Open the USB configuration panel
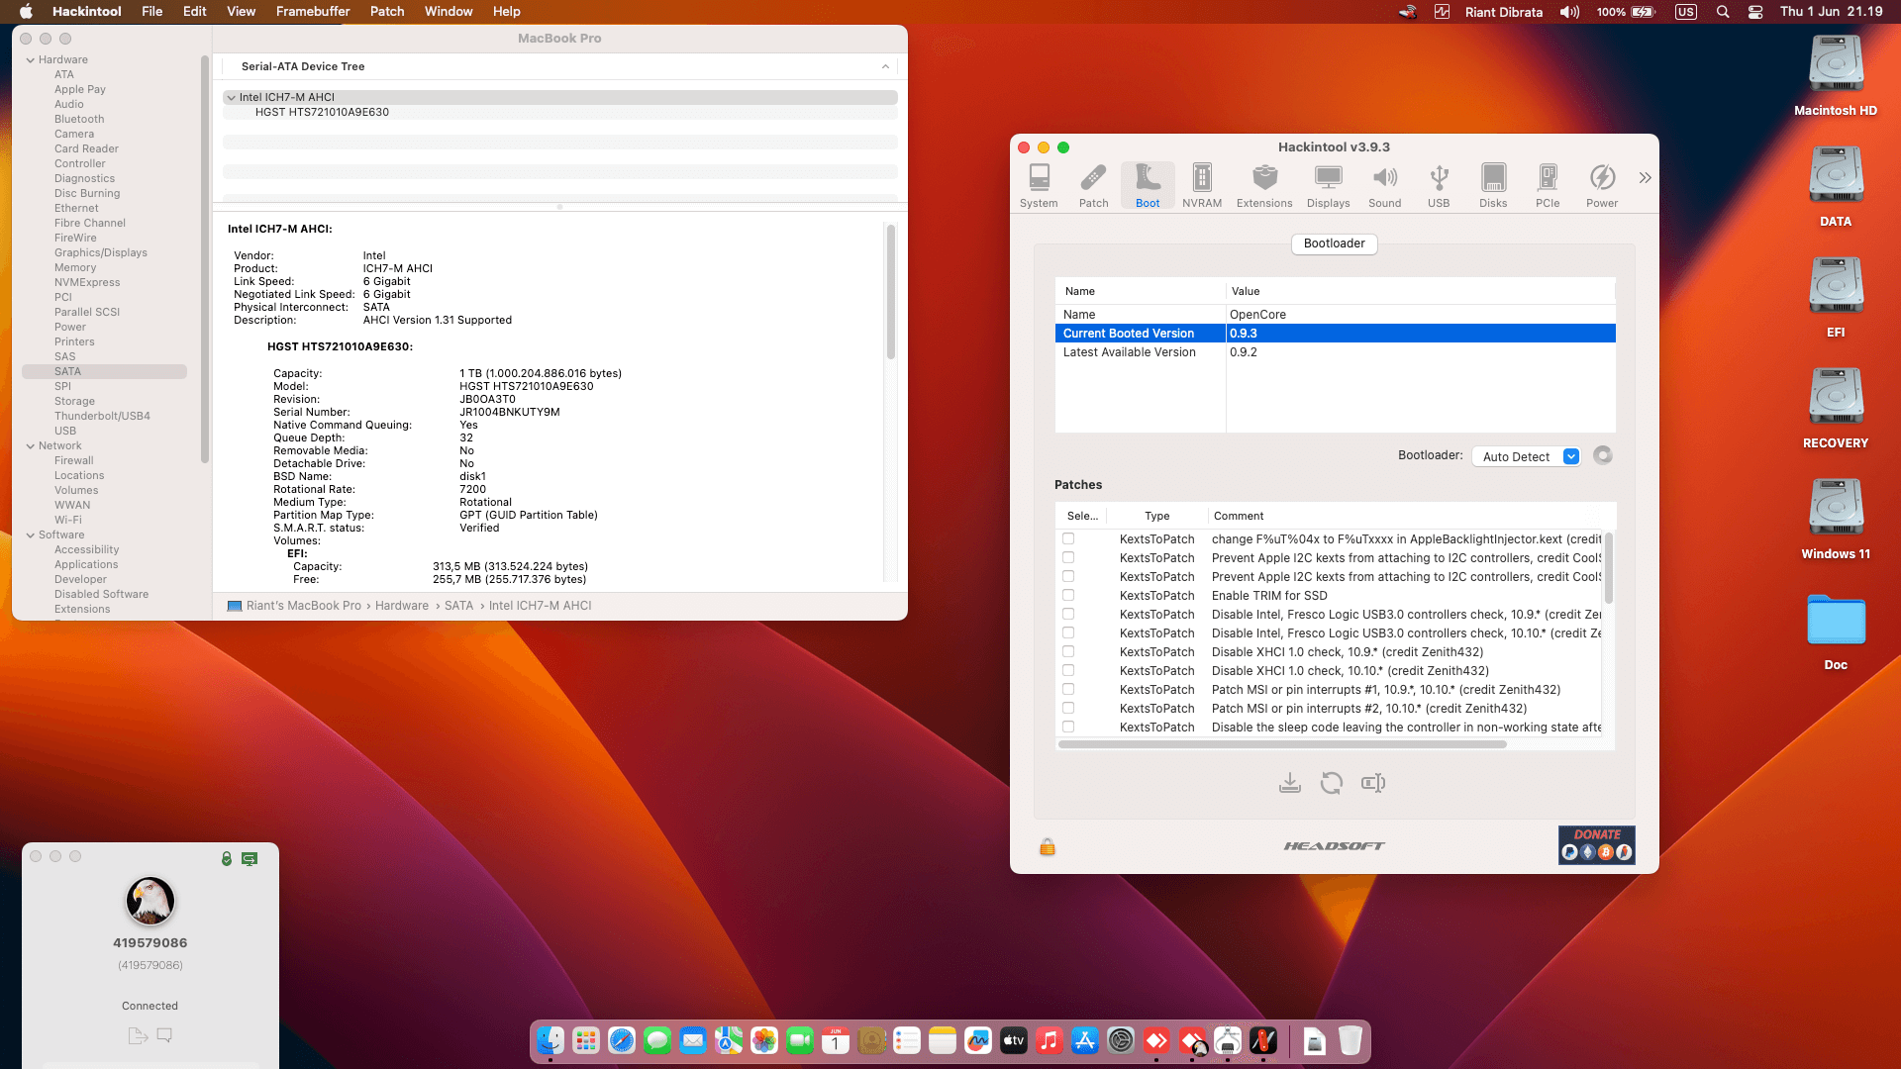The width and height of the screenshot is (1901, 1069). [1439, 184]
